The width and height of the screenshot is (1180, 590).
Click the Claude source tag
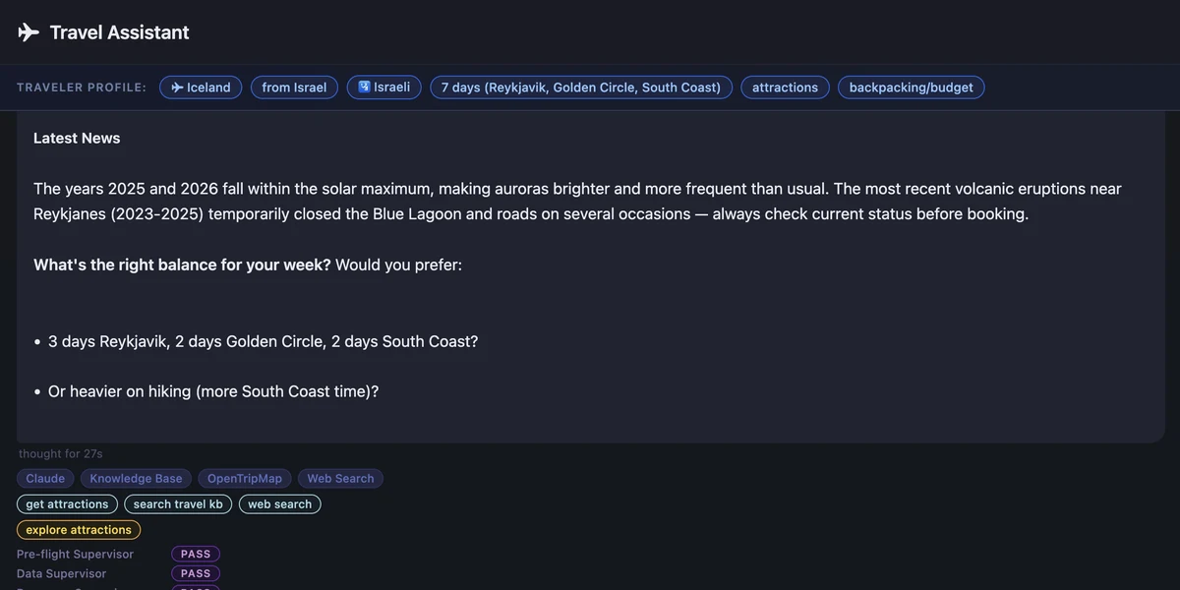[x=45, y=479]
